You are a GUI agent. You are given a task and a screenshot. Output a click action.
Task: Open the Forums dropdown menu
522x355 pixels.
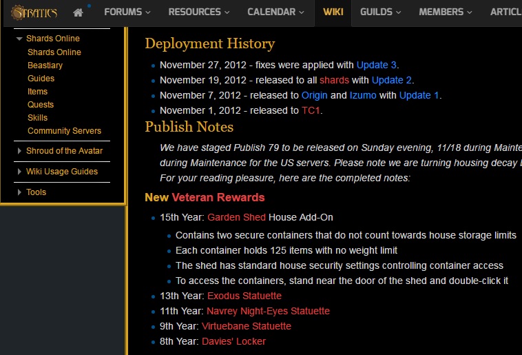point(127,12)
